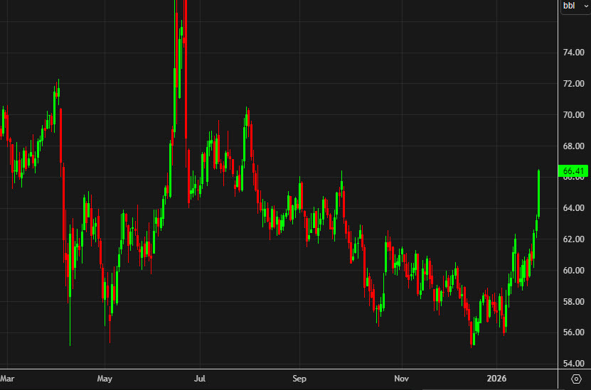Image resolution: width=591 pixels, height=390 pixels.
Task: Select the 60.00 price axis label
Action: click(573, 271)
